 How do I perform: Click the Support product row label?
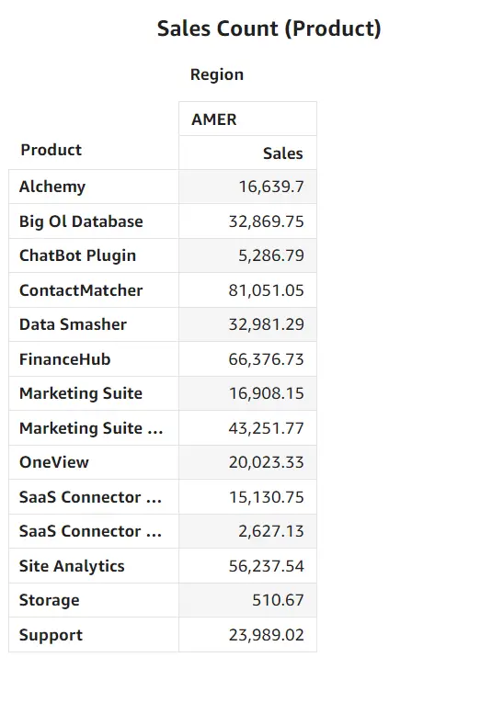51,635
